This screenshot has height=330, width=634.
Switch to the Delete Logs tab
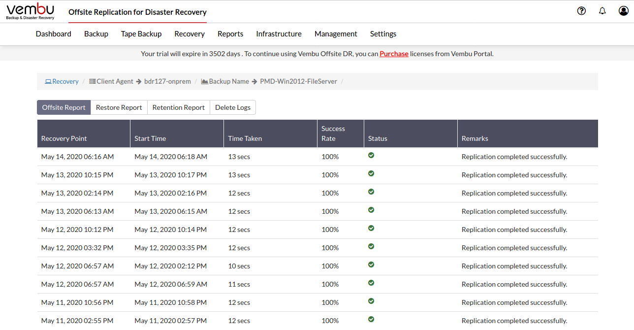(x=233, y=107)
